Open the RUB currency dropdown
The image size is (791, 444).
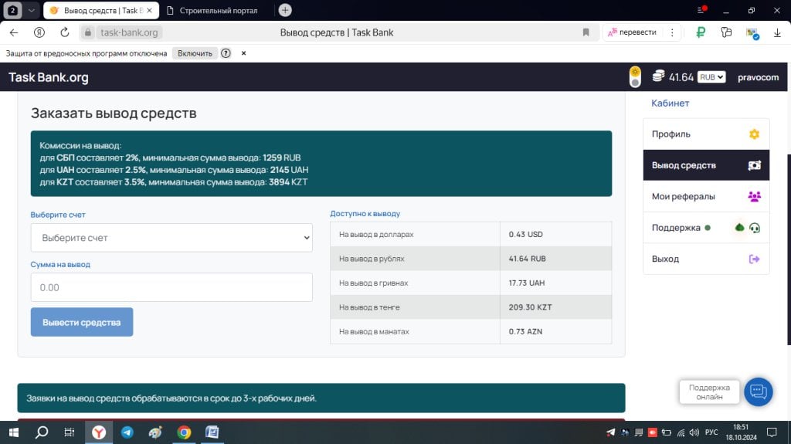point(711,77)
